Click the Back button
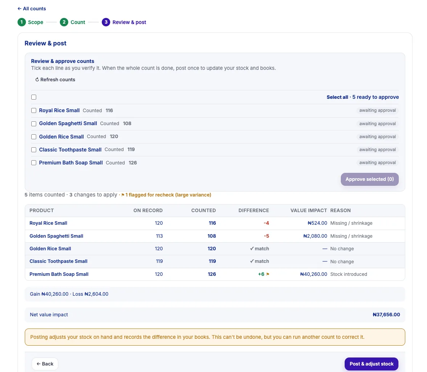This screenshot has width=427, height=372. (45, 364)
